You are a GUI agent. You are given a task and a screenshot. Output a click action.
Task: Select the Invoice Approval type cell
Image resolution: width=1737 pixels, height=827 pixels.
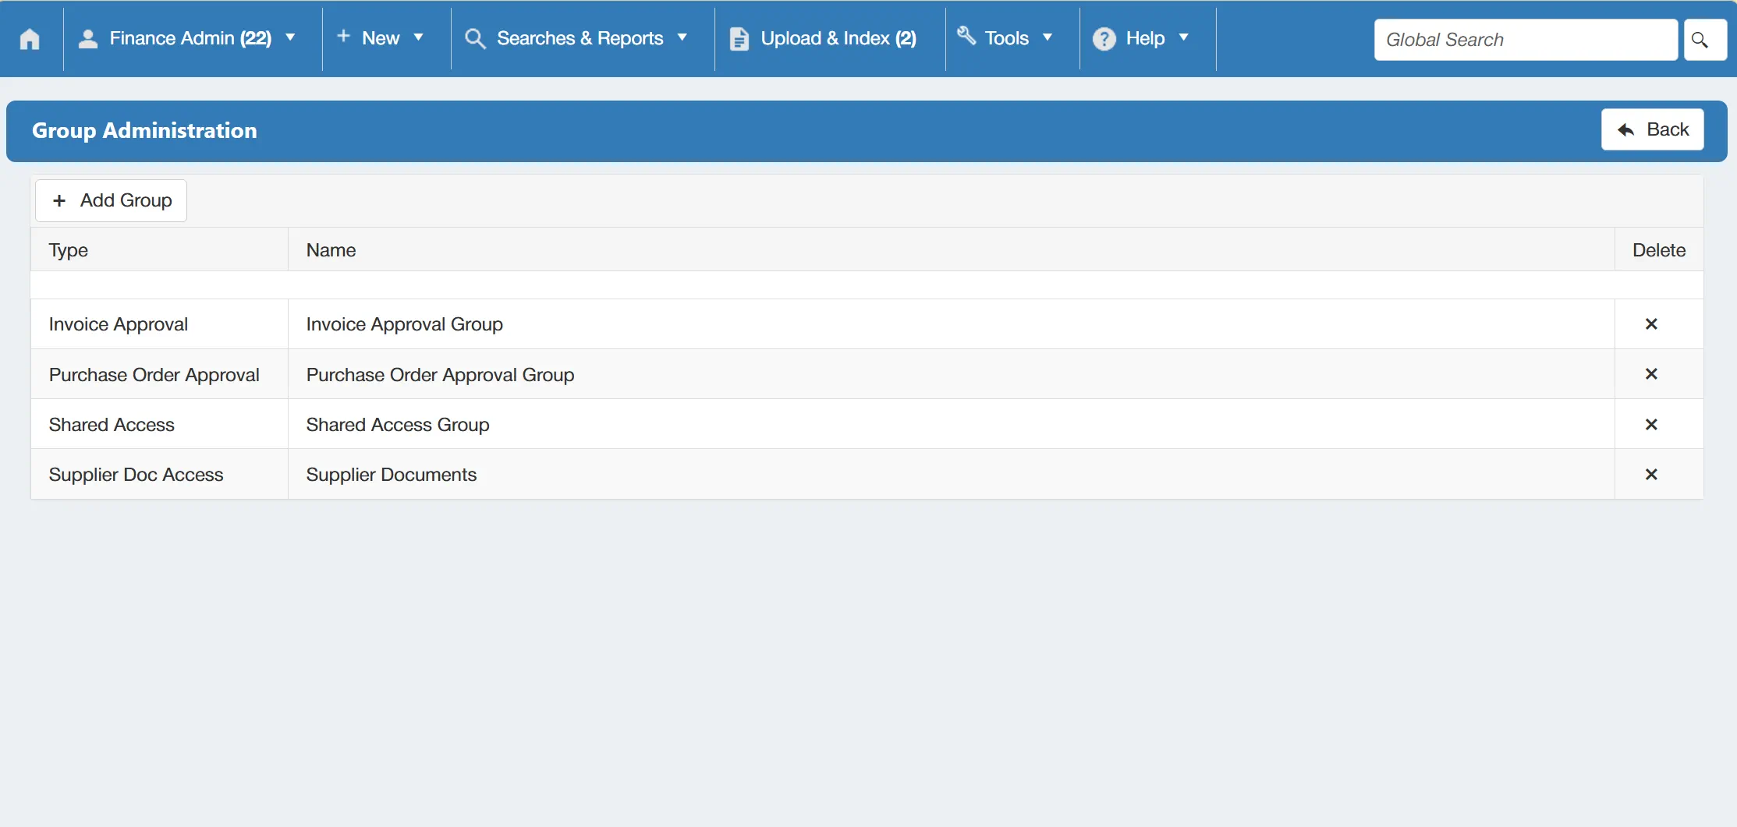(159, 324)
